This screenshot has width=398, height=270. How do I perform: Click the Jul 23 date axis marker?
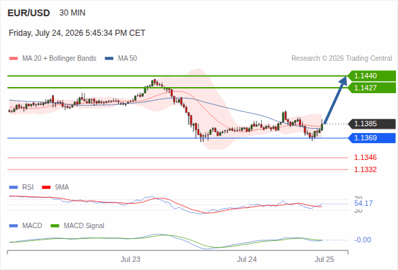pyautogui.click(x=130, y=259)
